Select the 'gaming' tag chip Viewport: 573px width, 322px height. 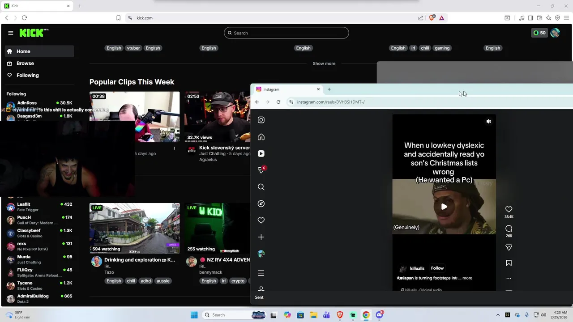click(442, 48)
